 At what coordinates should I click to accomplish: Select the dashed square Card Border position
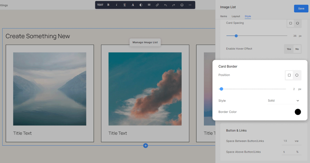pos(297,75)
